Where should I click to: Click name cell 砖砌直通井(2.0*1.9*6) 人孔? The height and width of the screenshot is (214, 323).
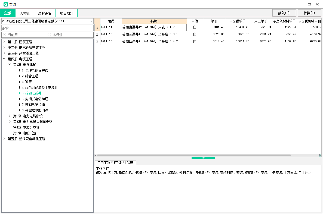[x=154, y=27]
